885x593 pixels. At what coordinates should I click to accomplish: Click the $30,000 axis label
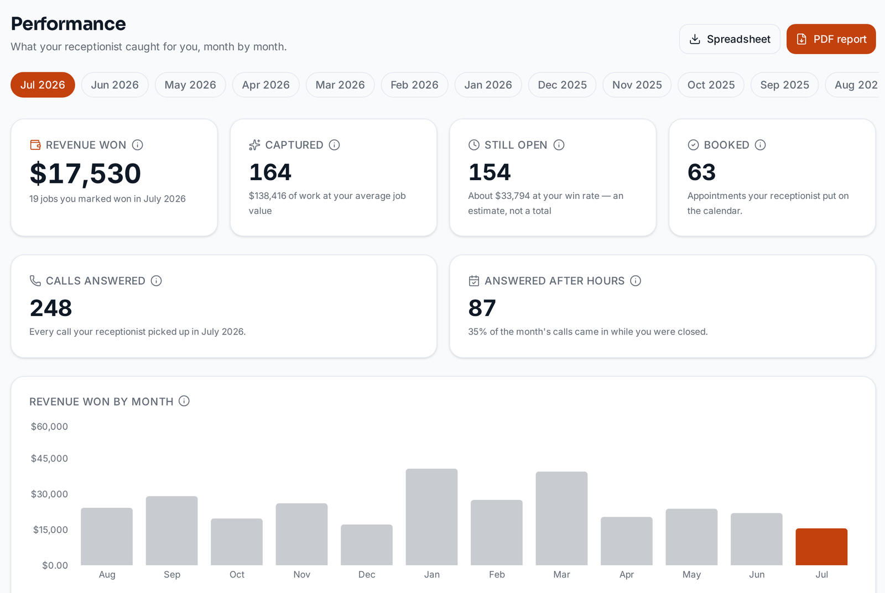point(49,494)
